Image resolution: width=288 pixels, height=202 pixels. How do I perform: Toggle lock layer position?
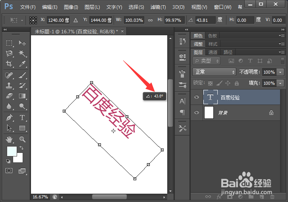click(x=228, y=83)
